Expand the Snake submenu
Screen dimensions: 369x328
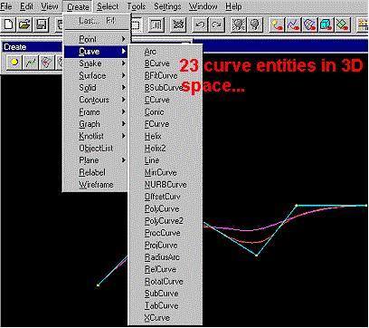tap(96, 63)
